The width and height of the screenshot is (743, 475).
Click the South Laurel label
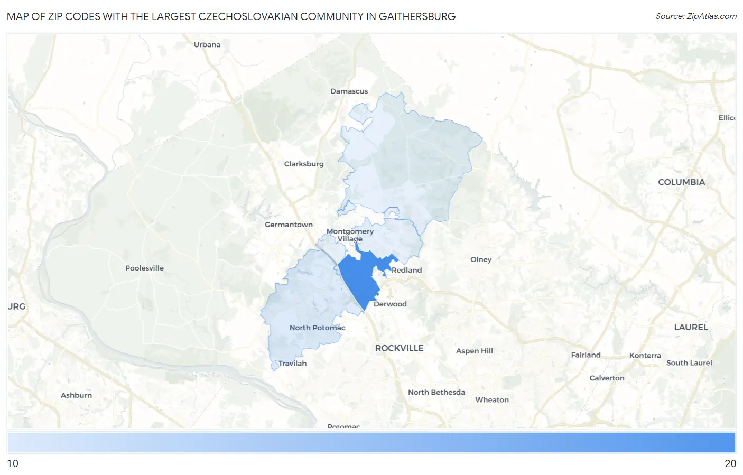[x=689, y=362]
